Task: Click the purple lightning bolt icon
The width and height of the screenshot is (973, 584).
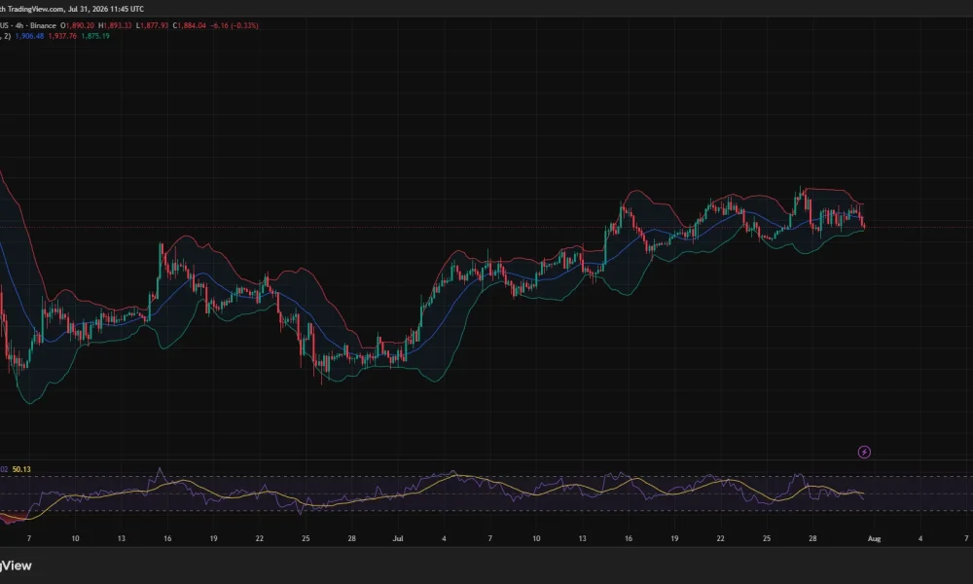Action: pos(864,452)
